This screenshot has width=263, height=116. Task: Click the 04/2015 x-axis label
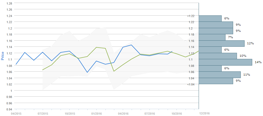click(16, 113)
